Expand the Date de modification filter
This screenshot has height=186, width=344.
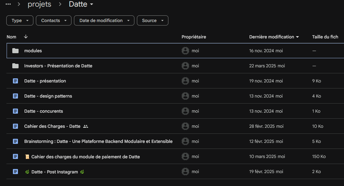(x=104, y=20)
